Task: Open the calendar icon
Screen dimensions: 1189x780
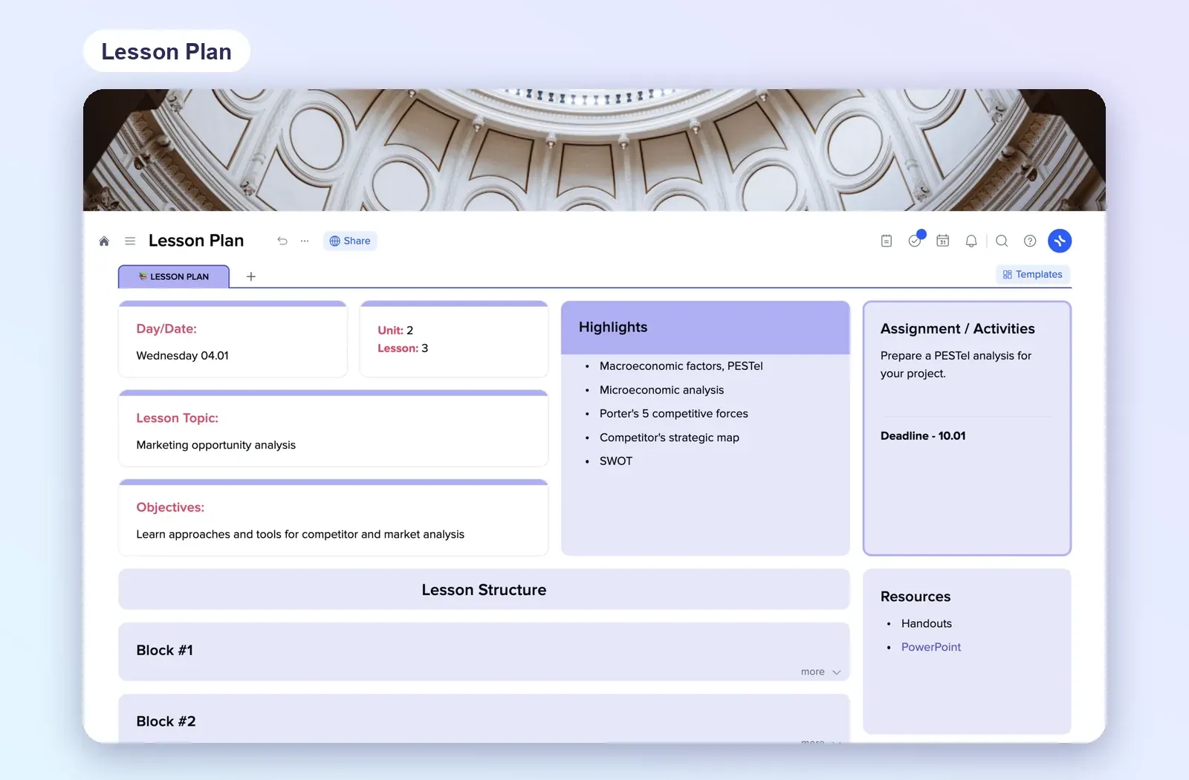Action: [943, 241]
